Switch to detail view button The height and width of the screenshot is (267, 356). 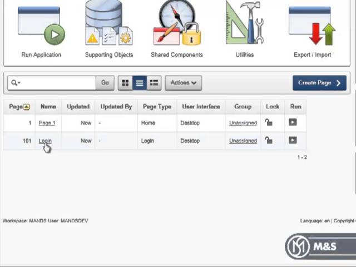click(x=154, y=83)
